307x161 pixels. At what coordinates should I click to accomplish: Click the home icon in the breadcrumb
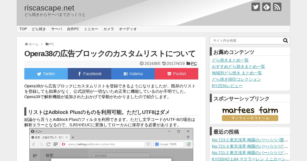tap(26, 44)
